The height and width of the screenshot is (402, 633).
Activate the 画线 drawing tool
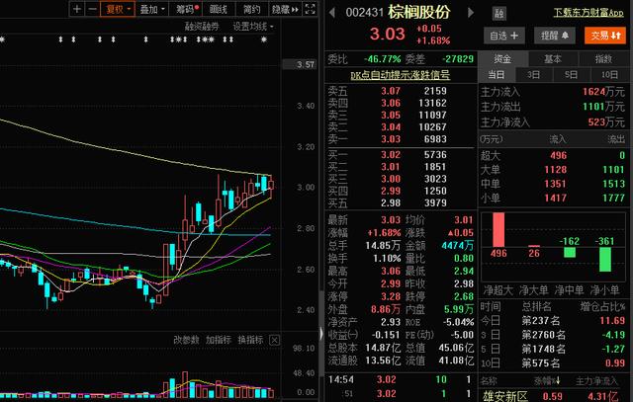pos(219,9)
